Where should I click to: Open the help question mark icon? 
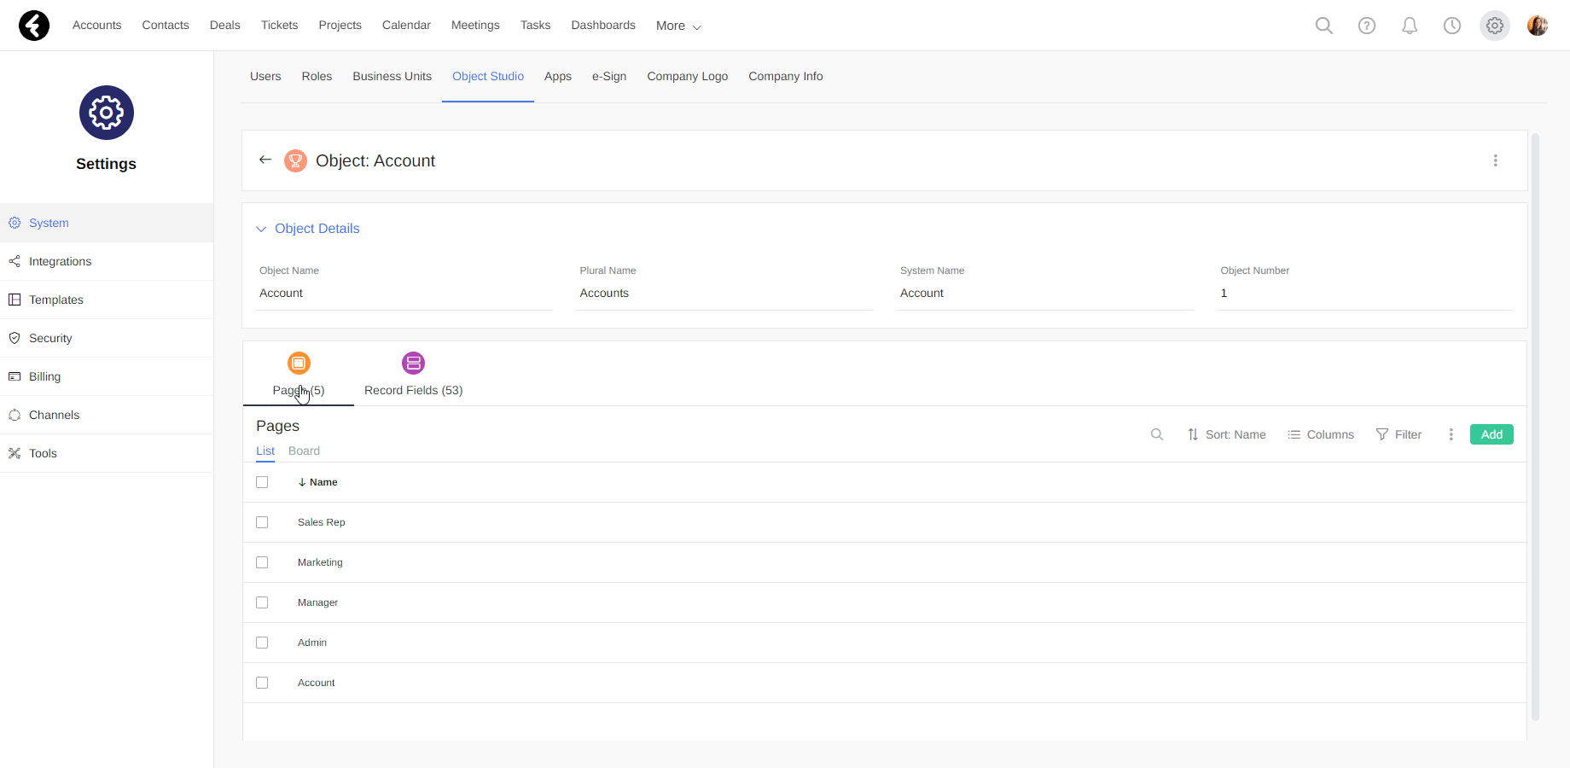click(x=1366, y=26)
